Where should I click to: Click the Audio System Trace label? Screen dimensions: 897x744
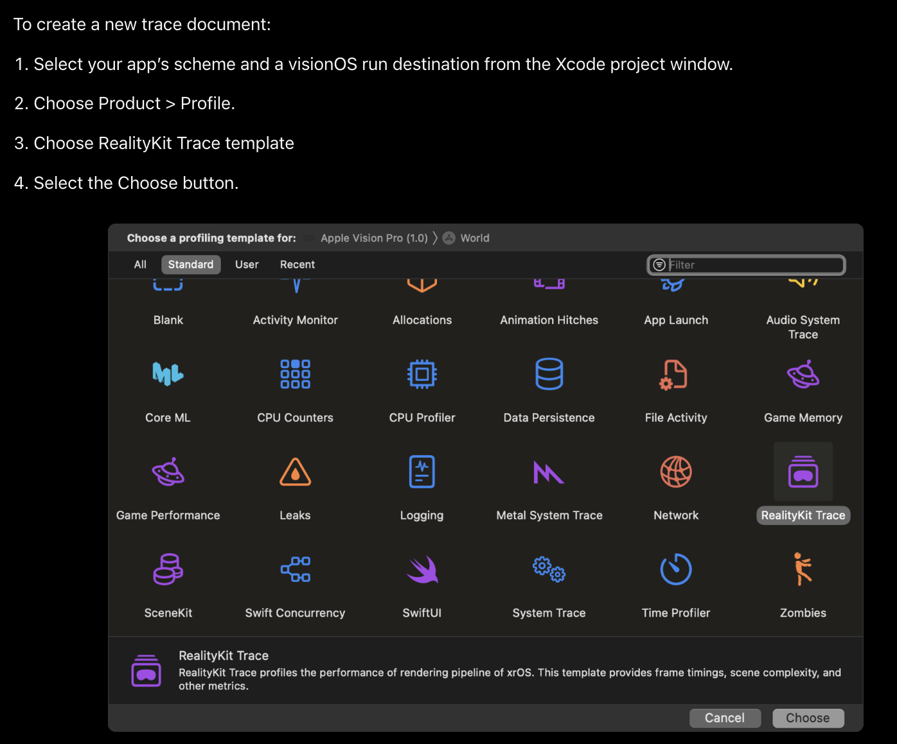pyautogui.click(x=803, y=327)
